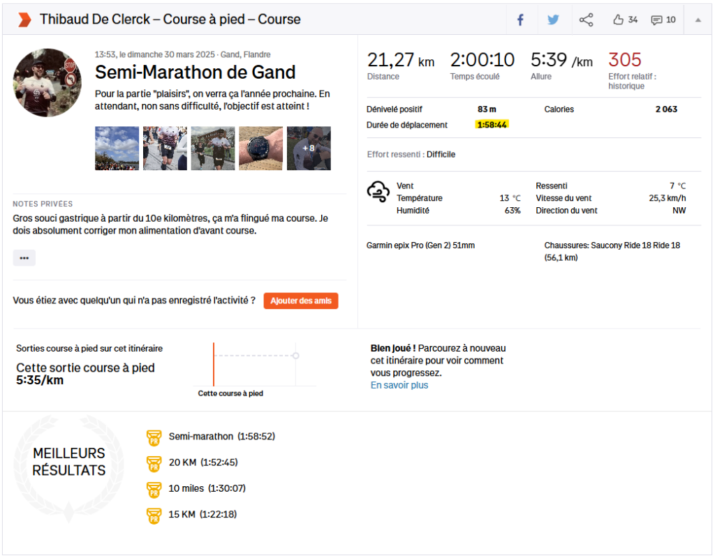Give kudos with the thumbs-up icon

pyautogui.click(x=618, y=20)
